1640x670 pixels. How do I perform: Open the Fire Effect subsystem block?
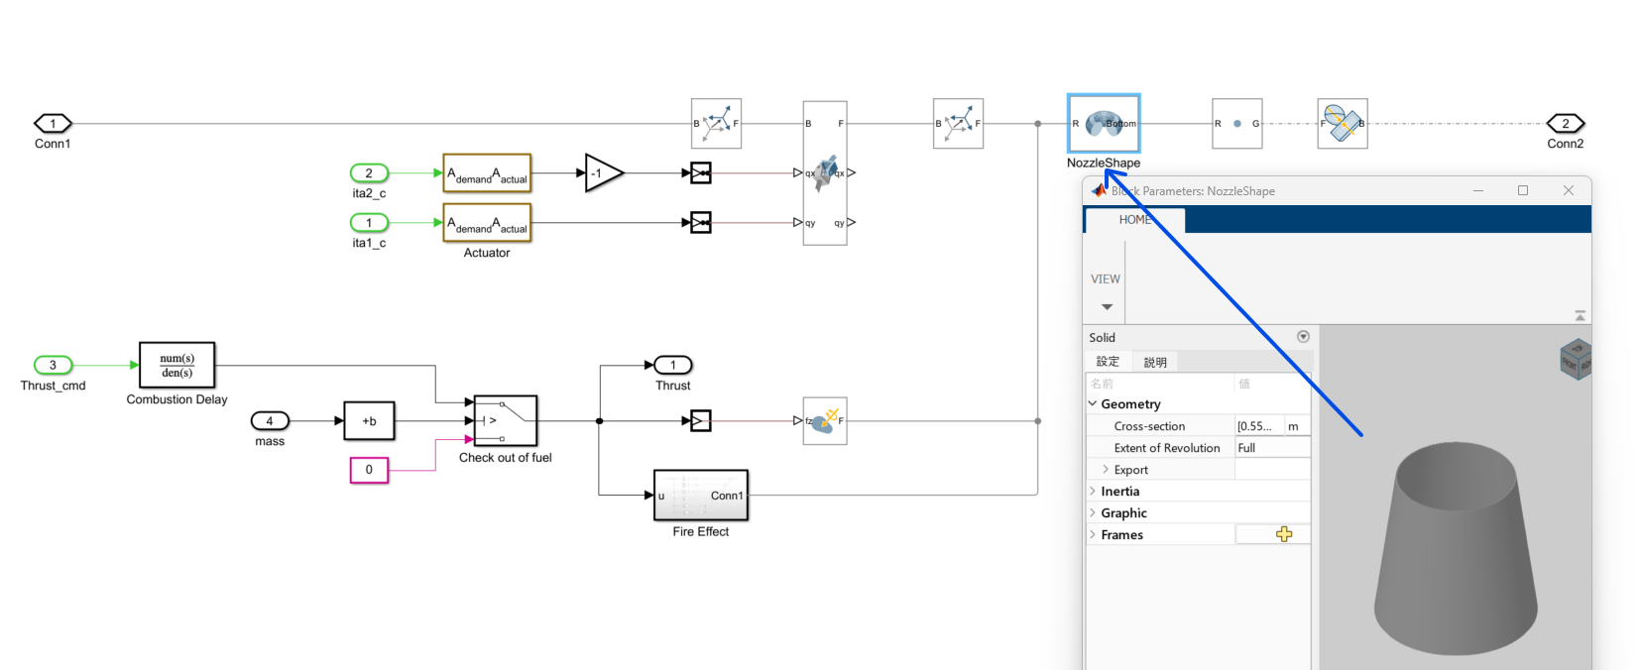[701, 496]
